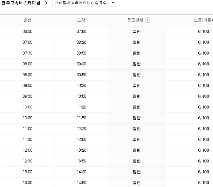Select the 09:00 departure time

[x=27, y=86]
